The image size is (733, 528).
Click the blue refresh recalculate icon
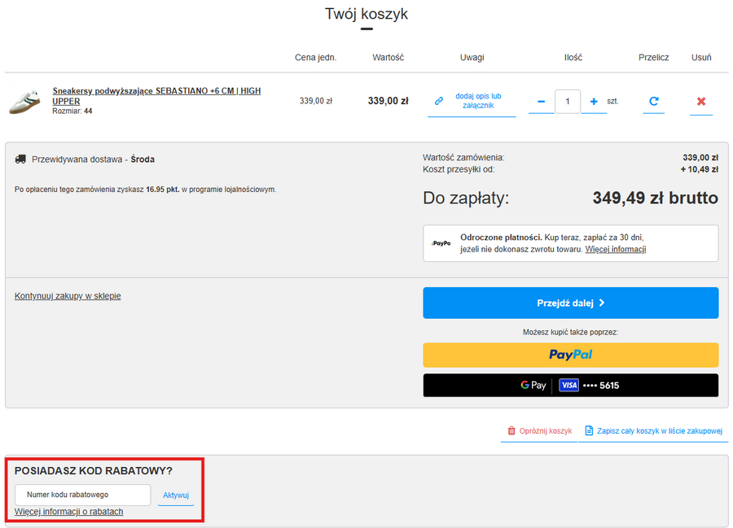click(x=653, y=102)
